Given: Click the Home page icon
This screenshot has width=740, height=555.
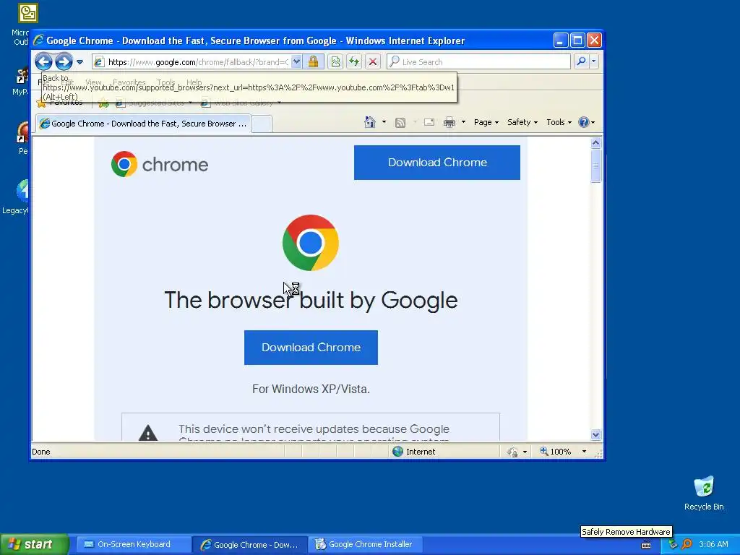Looking at the screenshot, I should pos(369,122).
